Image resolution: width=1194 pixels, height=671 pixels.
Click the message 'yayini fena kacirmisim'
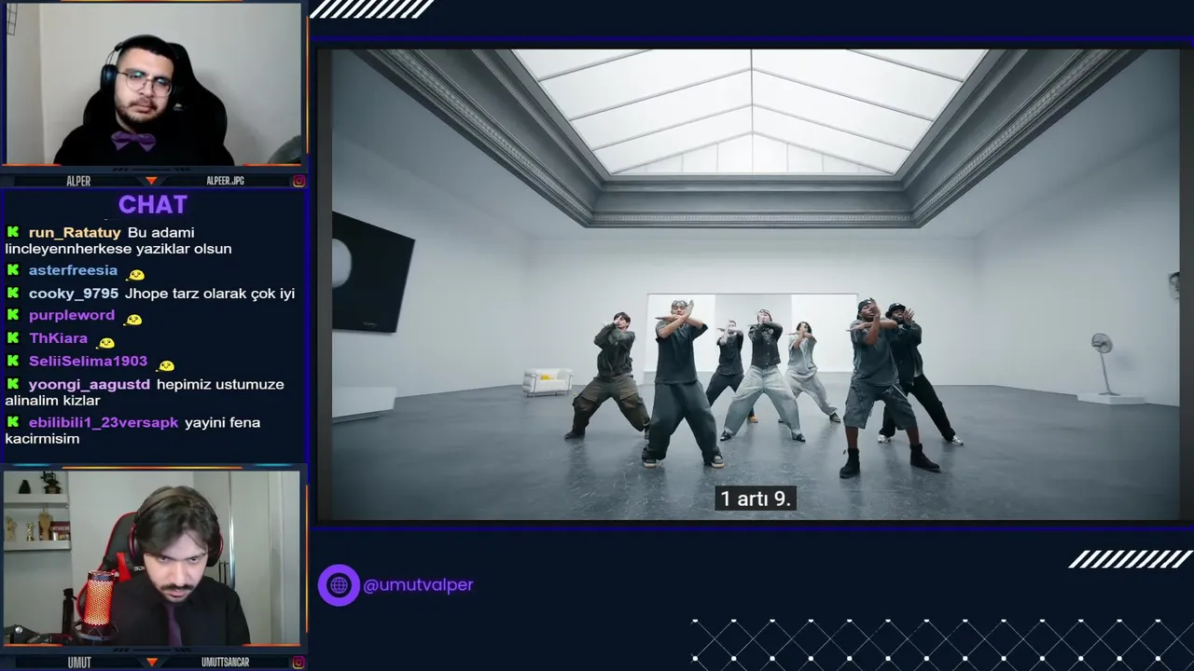(x=132, y=431)
